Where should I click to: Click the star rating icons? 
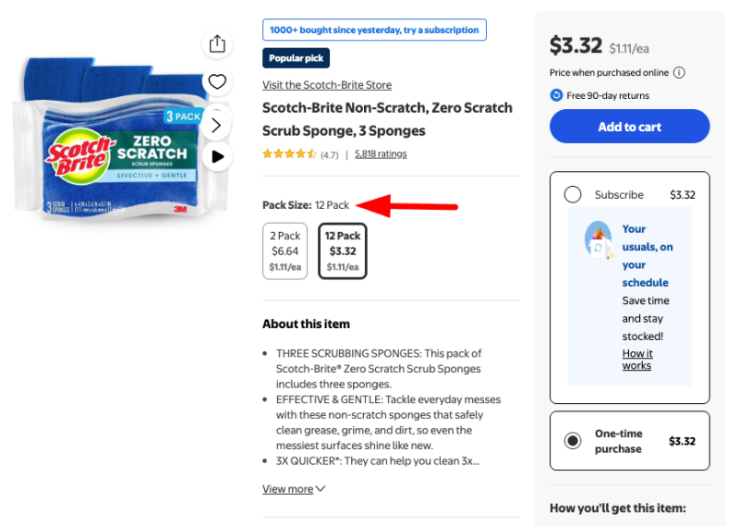(289, 154)
